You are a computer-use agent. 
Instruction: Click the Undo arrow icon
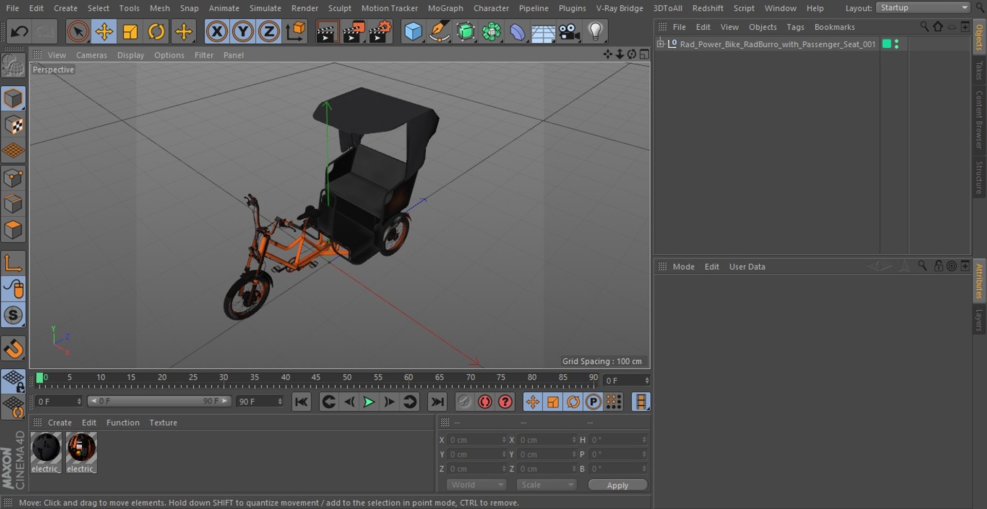click(x=19, y=32)
